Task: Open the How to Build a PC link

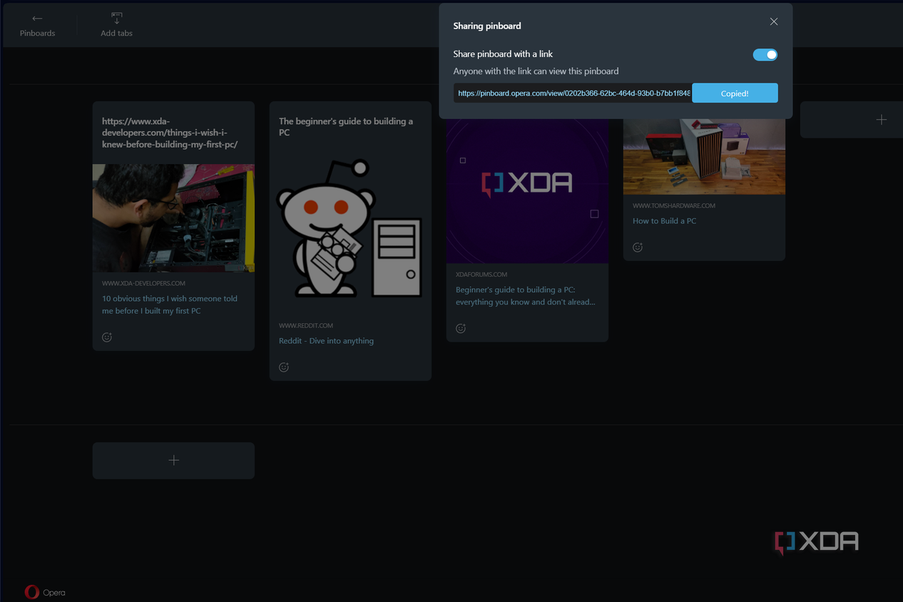Action: click(x=665, y=221)
